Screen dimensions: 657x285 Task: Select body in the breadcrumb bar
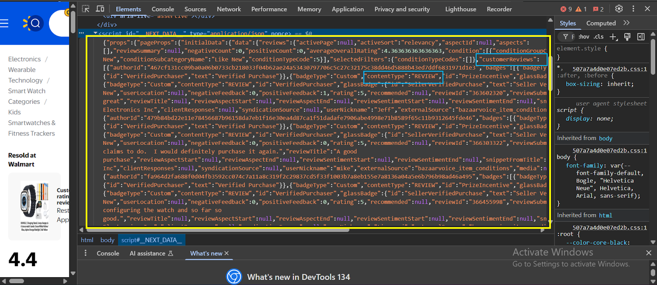[107, 240]
